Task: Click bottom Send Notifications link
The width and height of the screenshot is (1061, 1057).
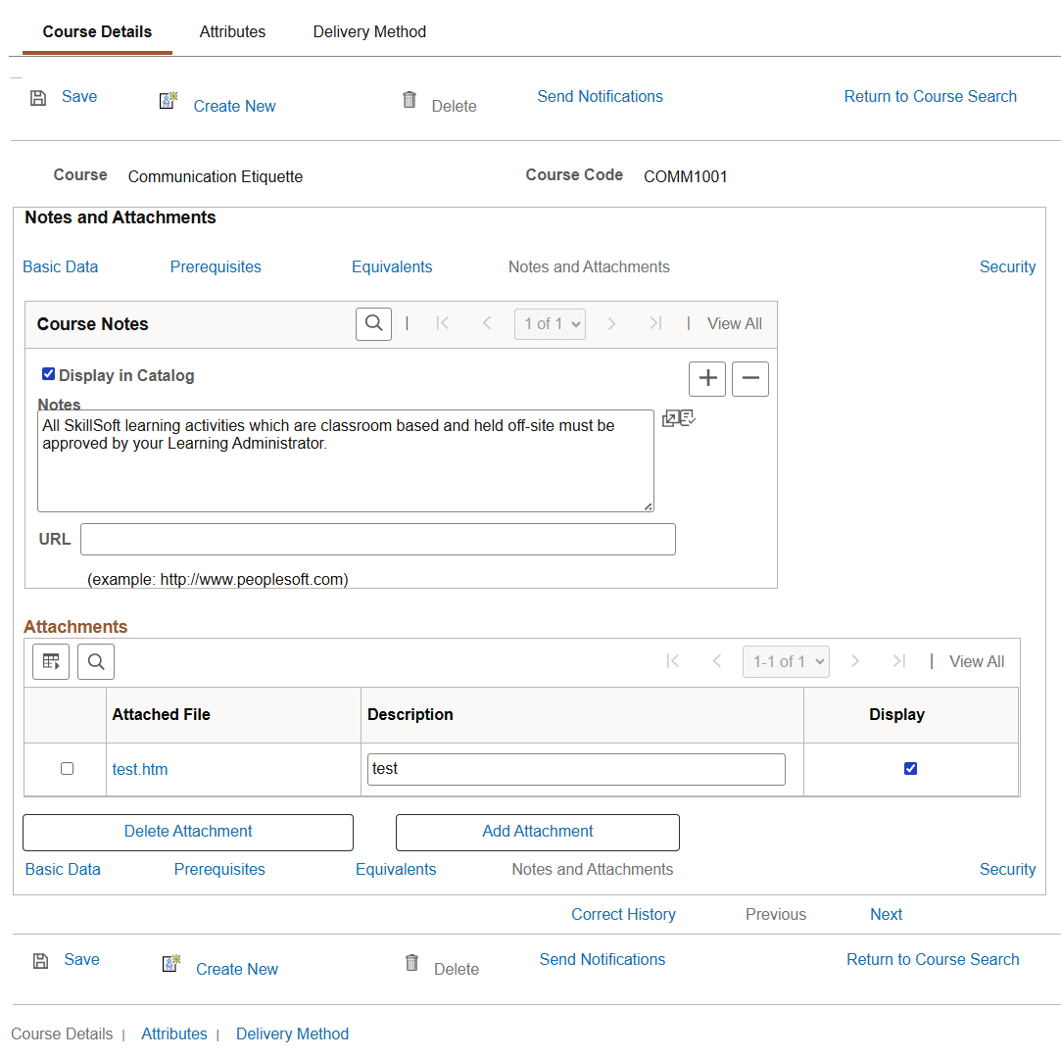Action: (x=603, y=960)
